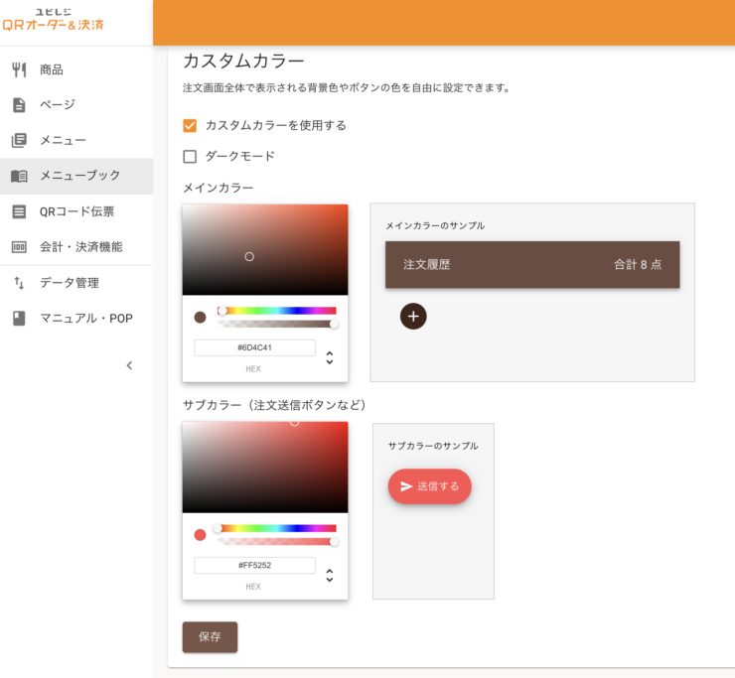
Task: Click the main color saturation canvas
Action: pyautogui.click(x=265, y=250)
